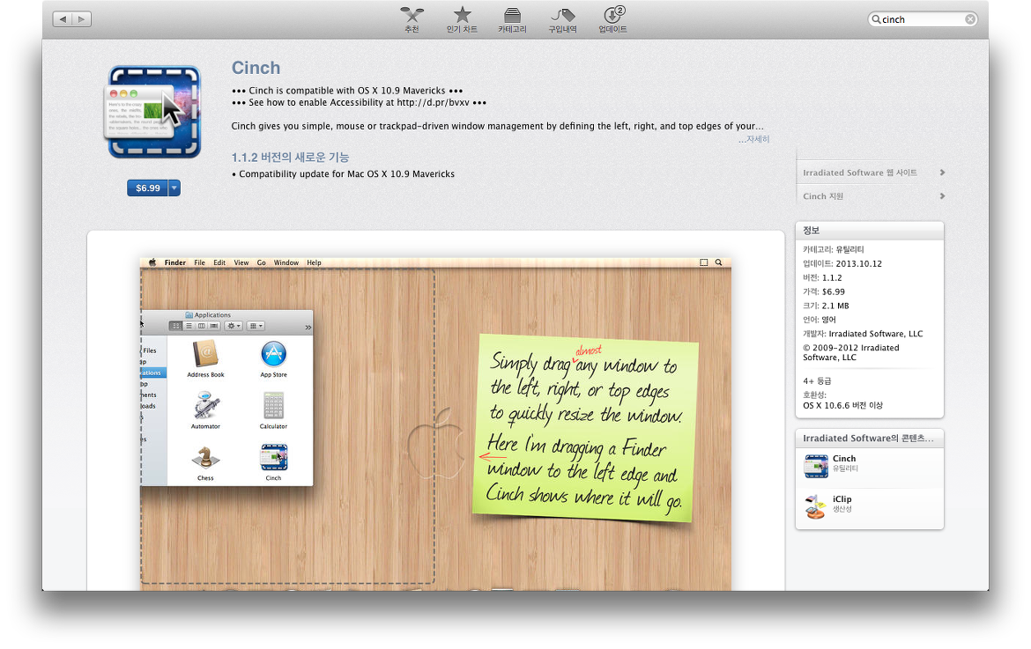The height and width of the screenshot is (649, 1031).
Task: Click the Spotlight icon in the screenshot menu bar
Action: [719, 262]
